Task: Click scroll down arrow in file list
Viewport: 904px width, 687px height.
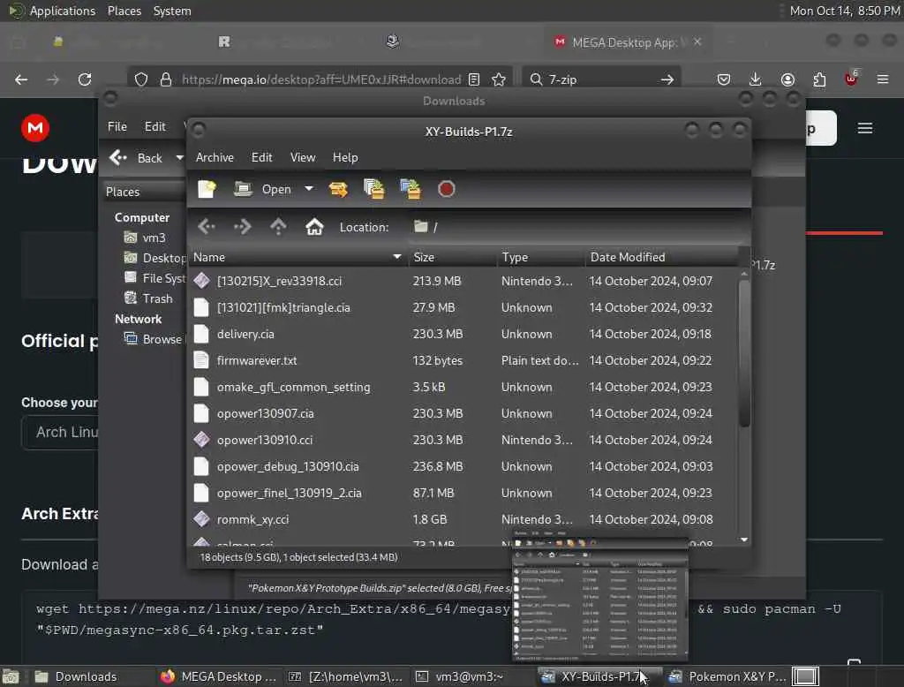Action: click(744, 540)
